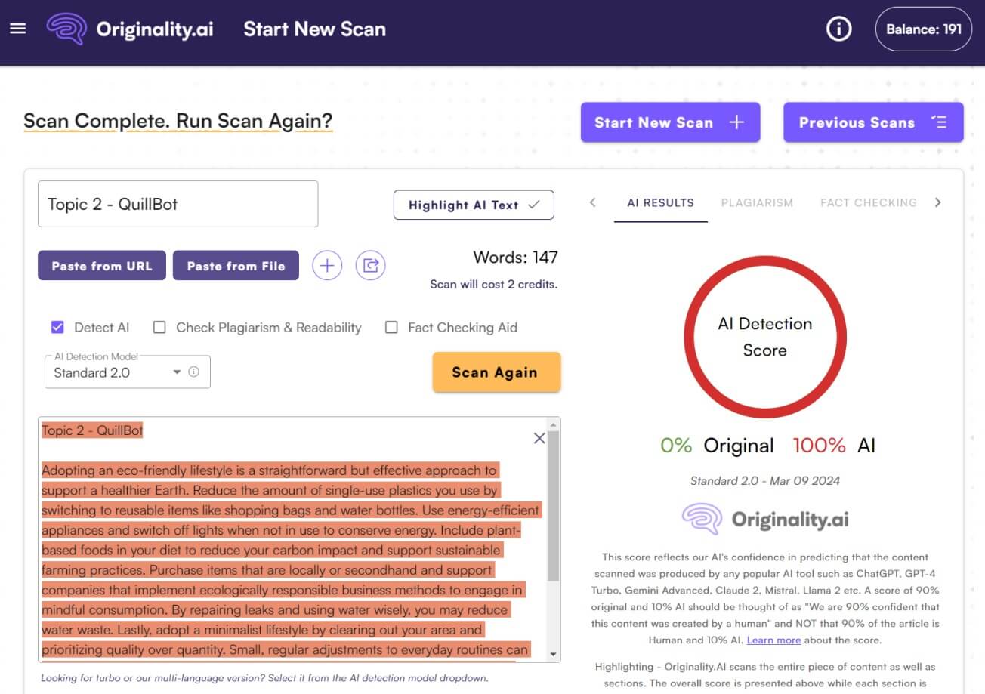The image size is (985, 694).
Task: Click the Originality.ai brain logo in header
Action: [x=66, y=29]
